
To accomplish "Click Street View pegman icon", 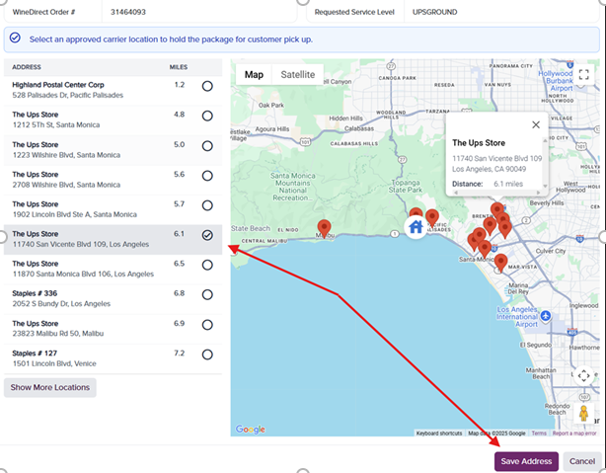I will [x=583, y=413].
